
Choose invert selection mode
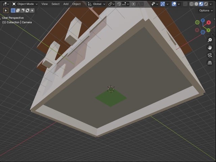click(27, 10)
